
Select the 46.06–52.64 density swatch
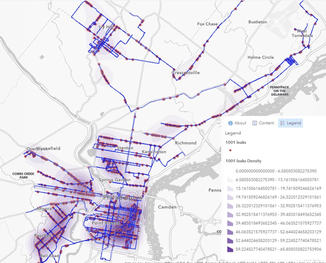click(231, 232)
